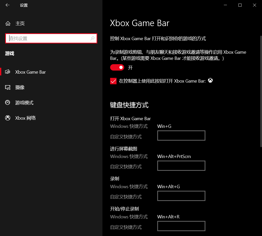262x236 pixels.
Task: Maximize the Settings window
Action: click(x=240, y=5)
